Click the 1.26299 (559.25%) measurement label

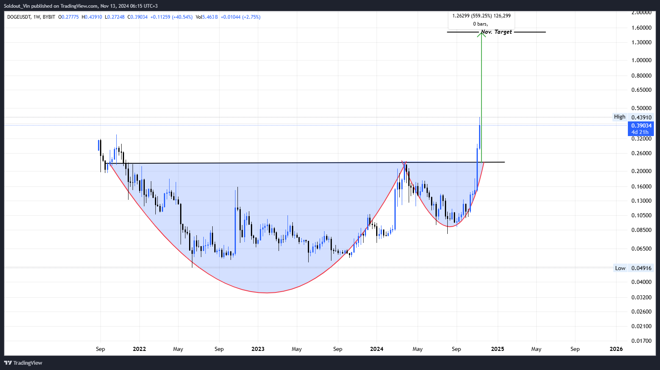tap(481, 16)
